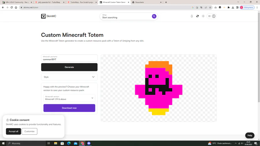Click the Help button
Image resolution: width=260 pixels, height=146 pixels.
(250, 135)
